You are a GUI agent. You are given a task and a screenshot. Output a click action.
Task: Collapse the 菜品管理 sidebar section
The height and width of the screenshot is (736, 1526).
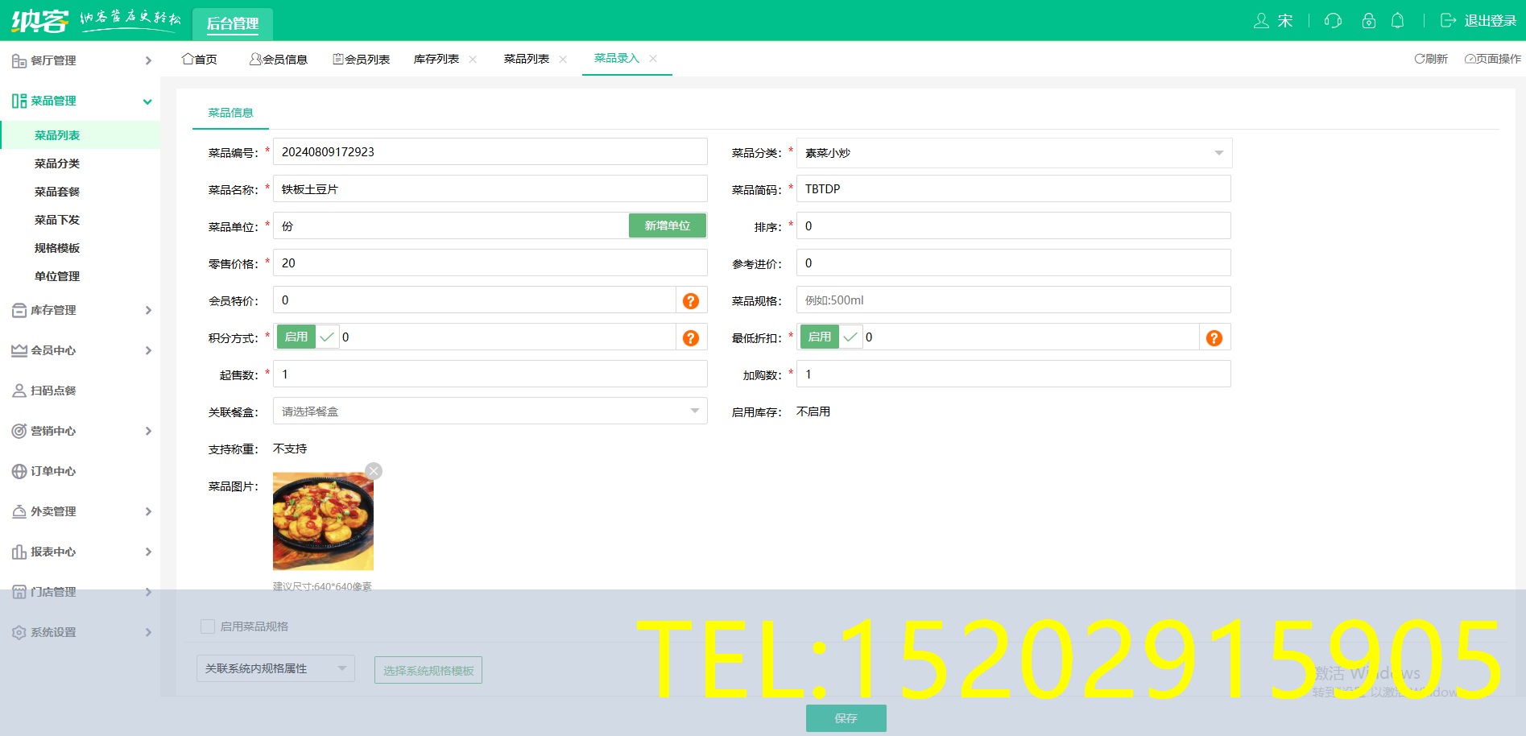click(x=147, y=101)
